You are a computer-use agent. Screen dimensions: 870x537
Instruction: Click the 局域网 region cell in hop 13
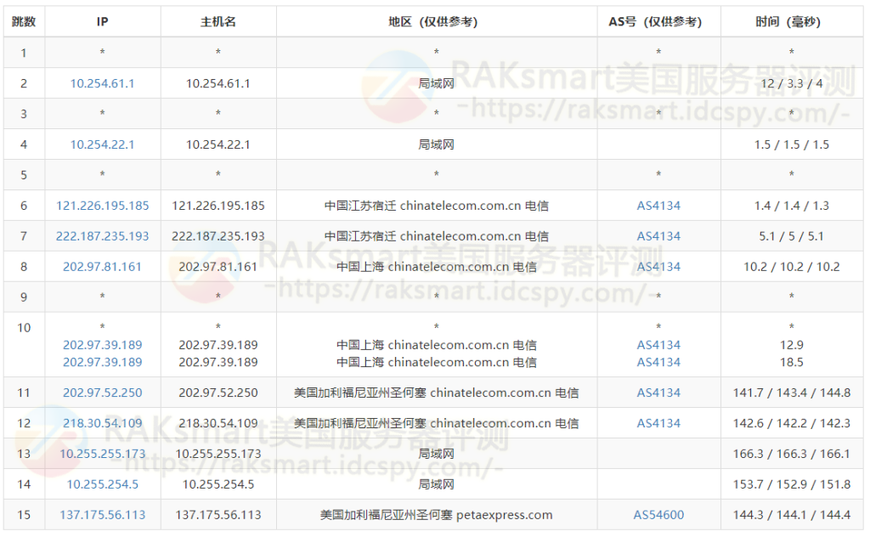tap(436, 453)
